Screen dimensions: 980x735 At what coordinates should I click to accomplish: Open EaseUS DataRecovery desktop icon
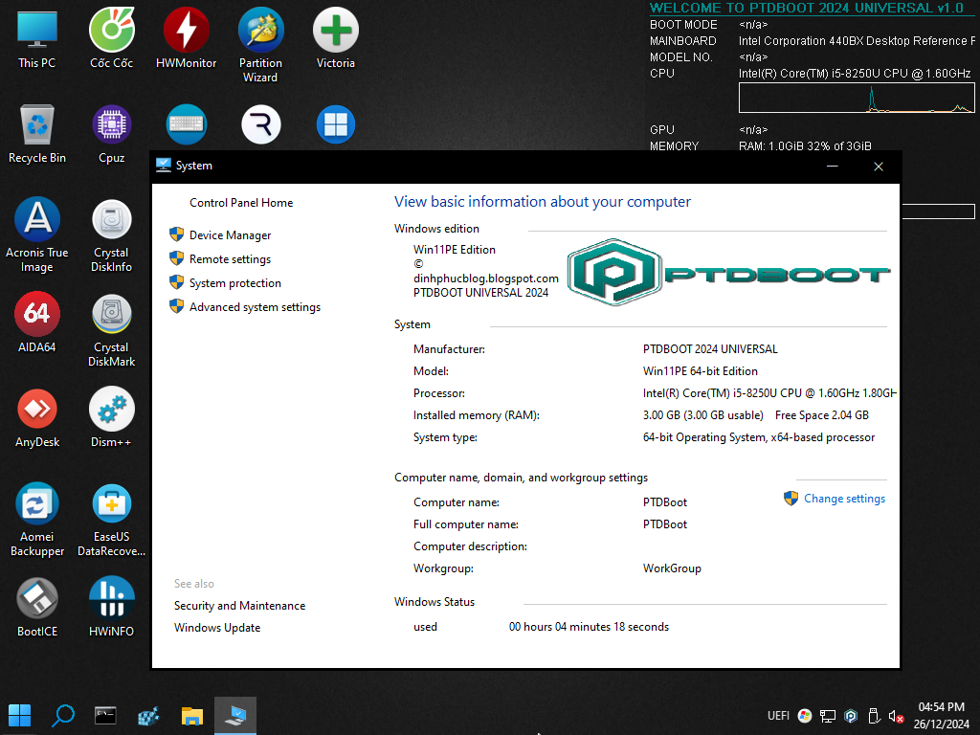click(x=111, y=520)
